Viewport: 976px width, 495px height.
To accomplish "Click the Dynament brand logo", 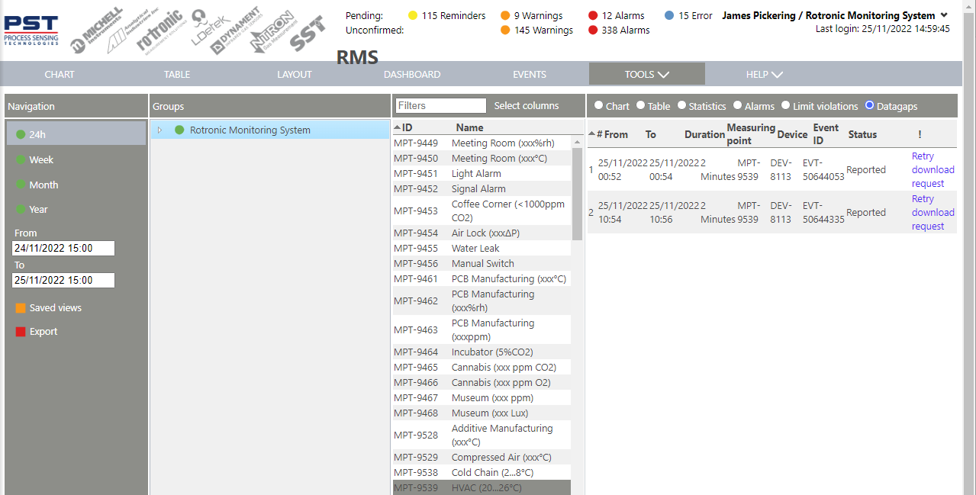I will click(235, 31).
